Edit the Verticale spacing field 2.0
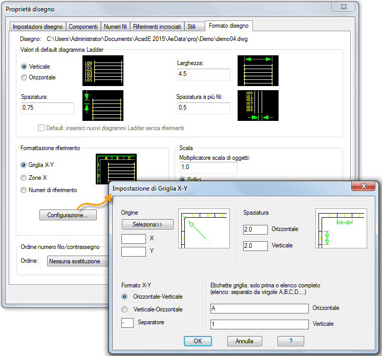Screen dimensions: 382x356 (256, 246)
